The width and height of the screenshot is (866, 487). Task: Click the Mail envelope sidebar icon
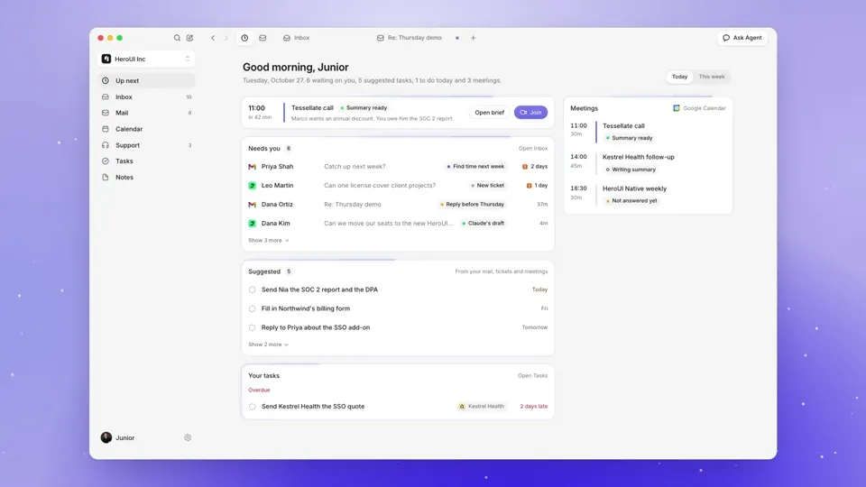[x=106, y=113]
